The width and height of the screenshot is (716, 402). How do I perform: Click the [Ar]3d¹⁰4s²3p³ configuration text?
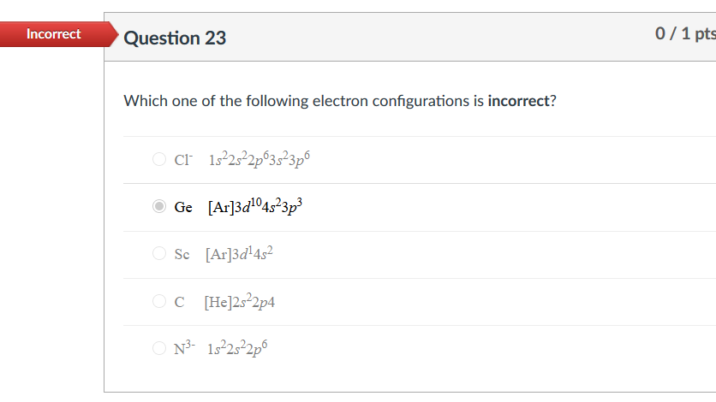pyautogui.click(x=254, y=207)
